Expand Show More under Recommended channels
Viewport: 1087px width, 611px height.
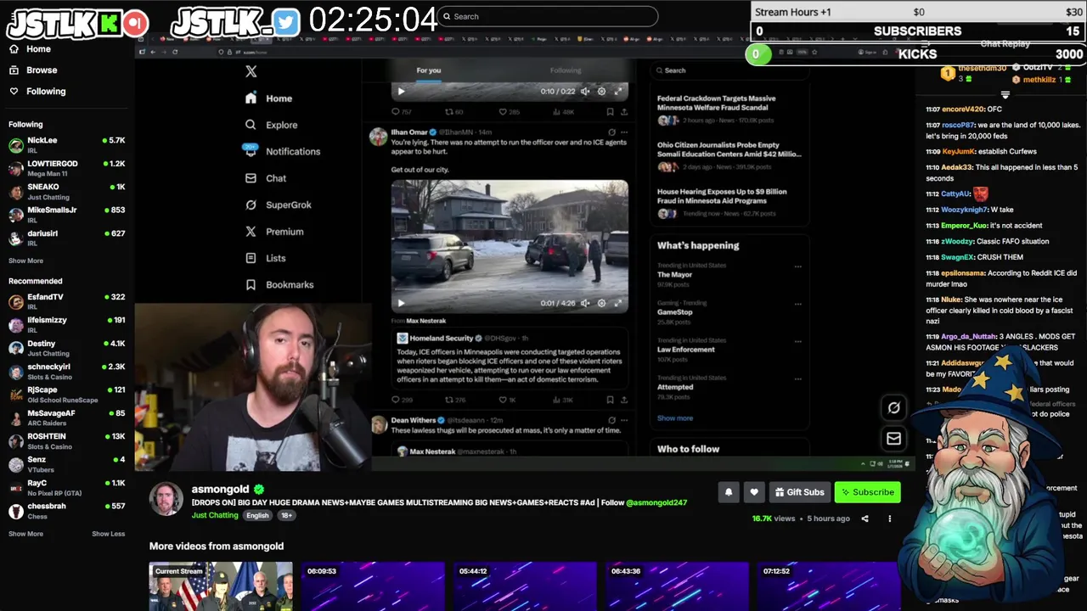pyautogui.click(x=25, y=534)
